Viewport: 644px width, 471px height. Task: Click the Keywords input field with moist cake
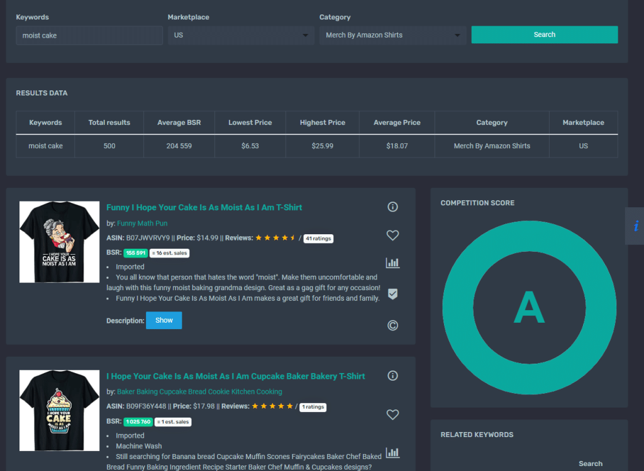coord(89,35)
